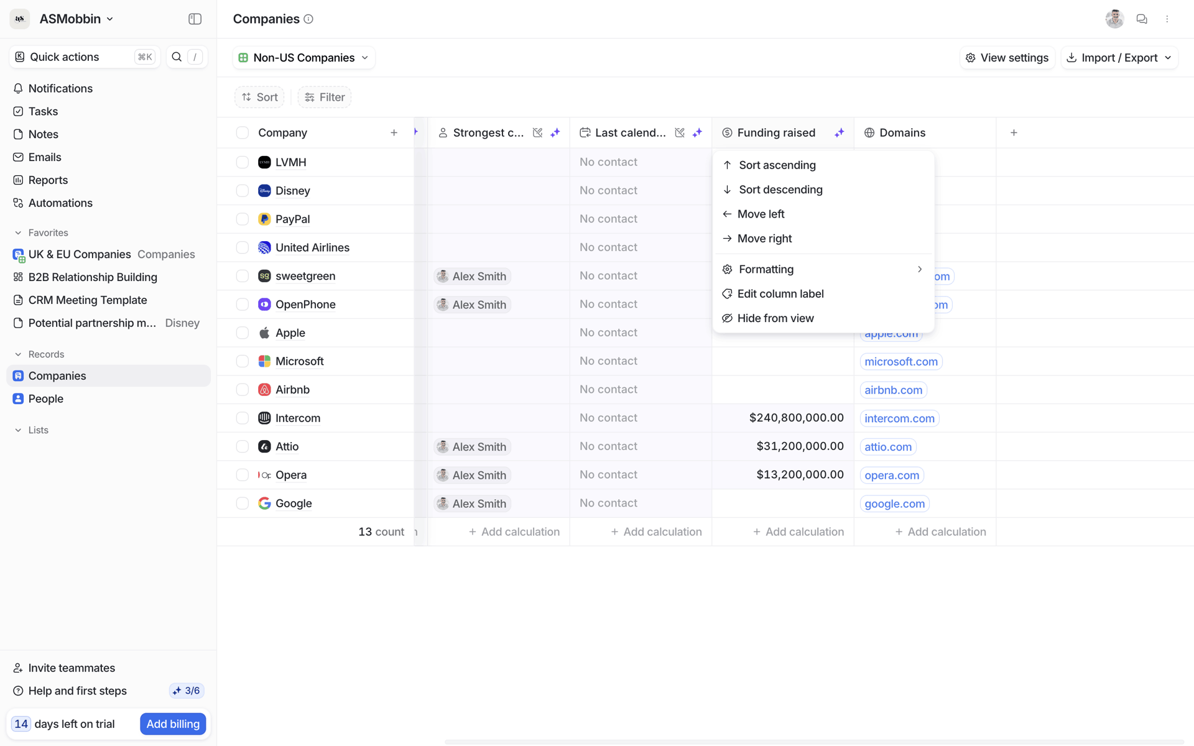This screenshot has width=1194, height=746.
Task: Check the United Airlines row checkbox
Action: point(243,247)
